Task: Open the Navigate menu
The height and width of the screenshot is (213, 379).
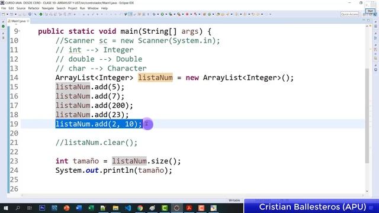Action: (x=48, y=8)
